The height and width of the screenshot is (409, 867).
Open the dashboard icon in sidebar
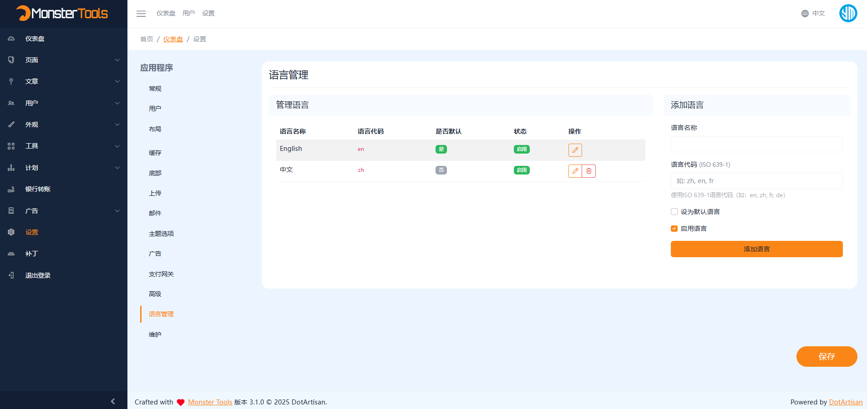(11, 38)
